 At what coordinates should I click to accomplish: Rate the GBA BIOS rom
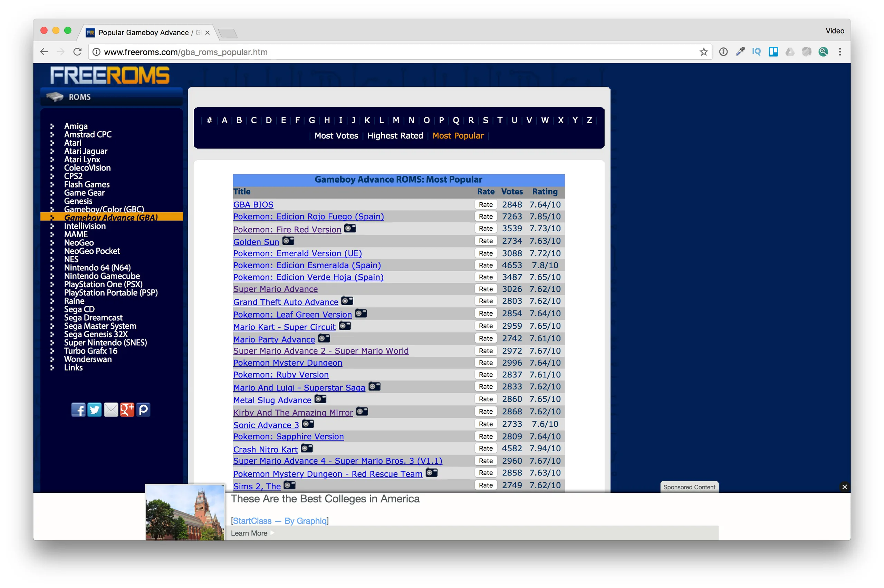coord(485,204)
